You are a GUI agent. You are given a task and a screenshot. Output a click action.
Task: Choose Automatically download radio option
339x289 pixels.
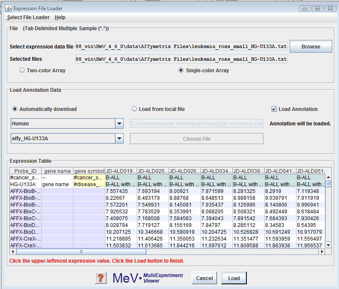click(15, 109)
